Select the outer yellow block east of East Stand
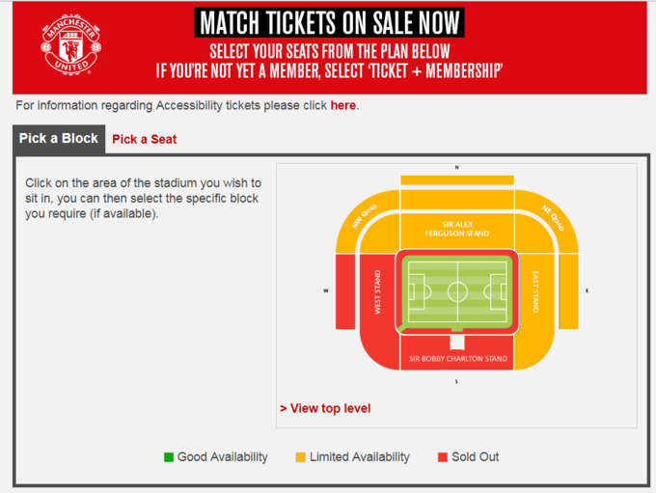This screenshot has width=656, height=493. tap(569, 291)
